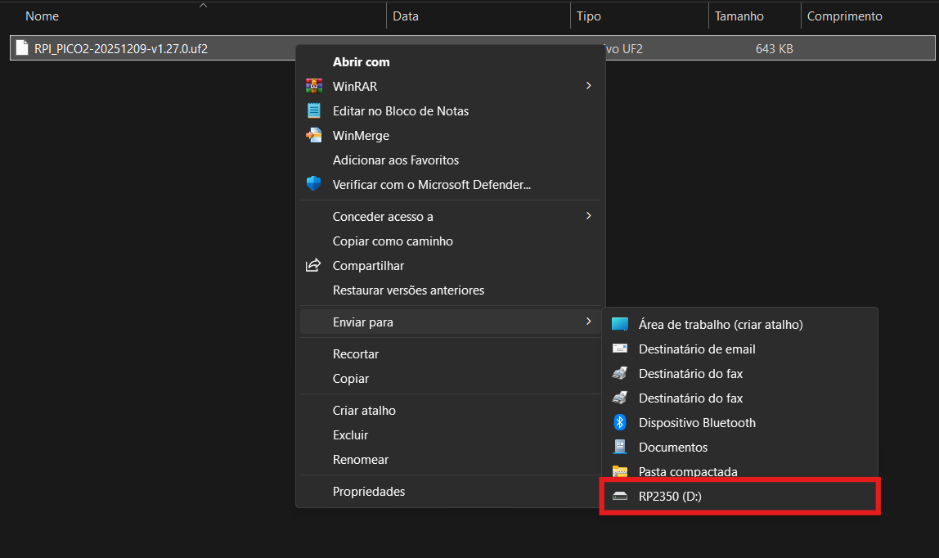Click the share icon next to Compartilhar

(x=313, y=266)
